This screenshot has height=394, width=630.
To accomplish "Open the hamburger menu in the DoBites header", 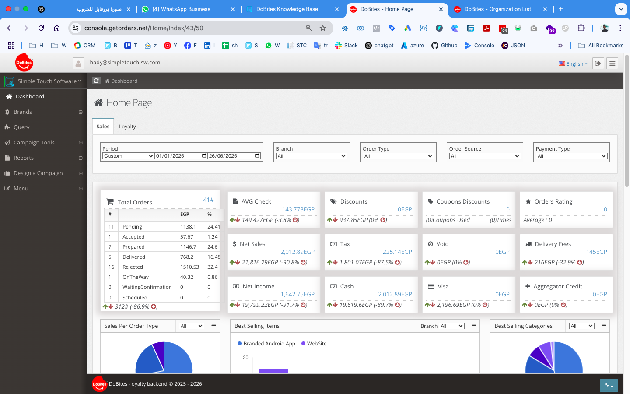I will point(612,63).
